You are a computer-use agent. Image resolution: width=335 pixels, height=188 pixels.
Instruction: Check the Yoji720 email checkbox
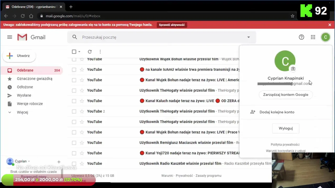coord(74,153)
